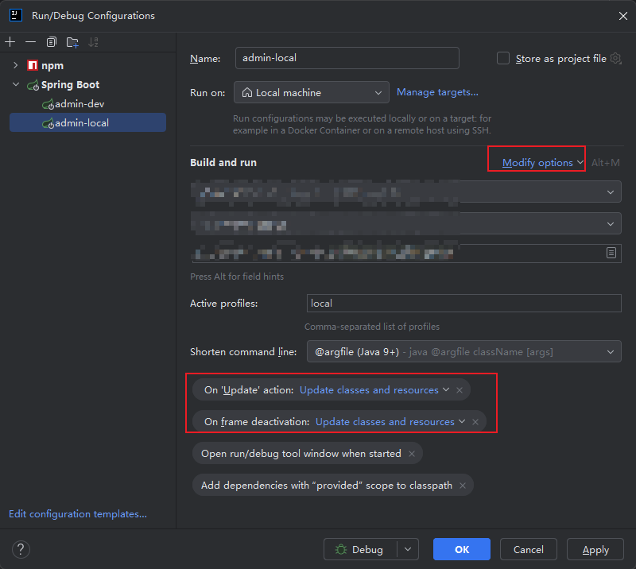636x569 pixels.
Task: Change On 'Update' action value dropdown
Action: (374, 390)
